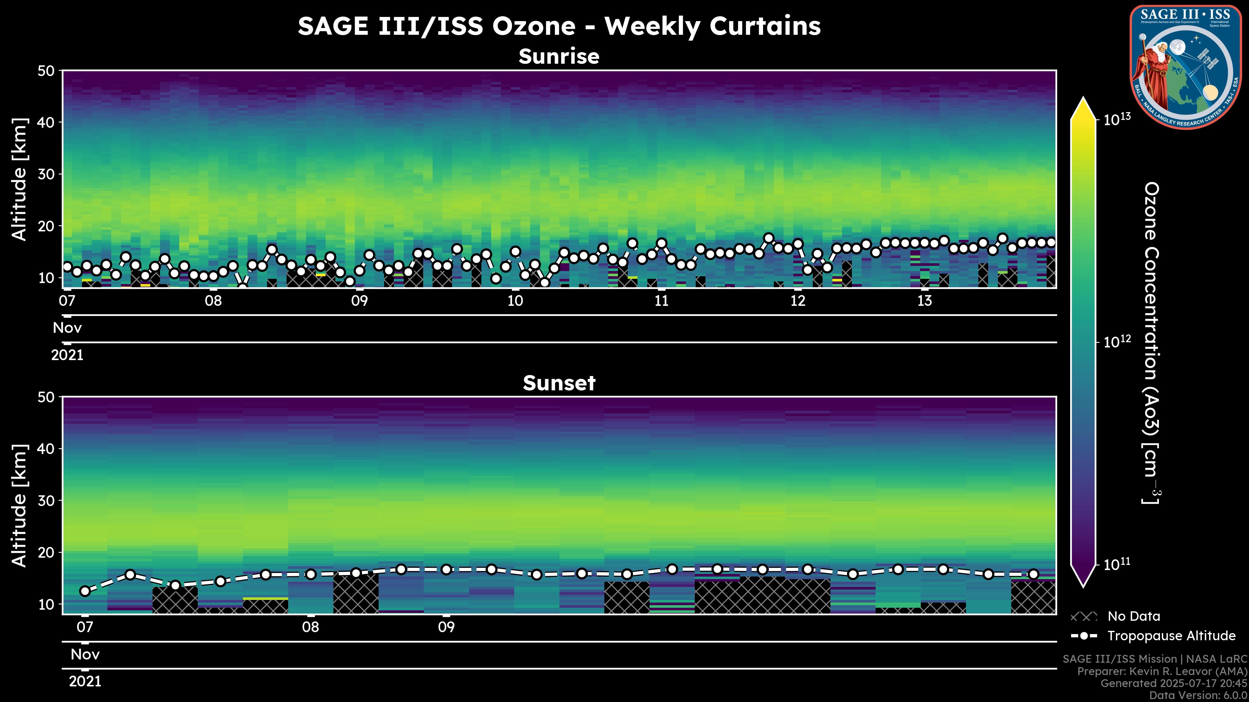Click the Nov month label under Sunrise
Viewport: 1249px width, 702px height.
[x=67, y=328]
